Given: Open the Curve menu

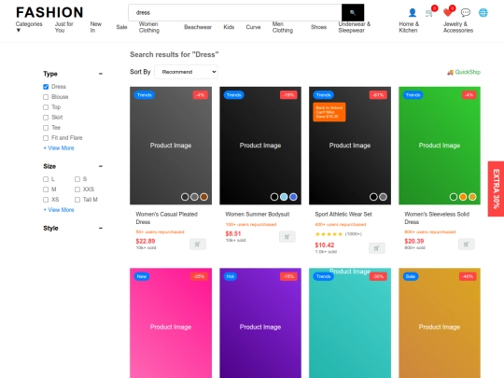Looking at the screenshot, I should (253, 27).
